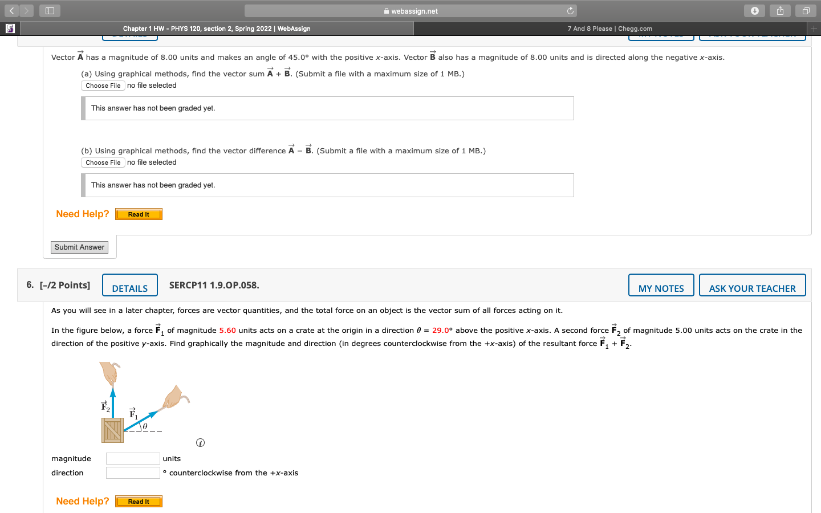Click ASK YOUR TEACHER for question 6
The height and width of the screenshot is (513, 821).
point(752,285)
